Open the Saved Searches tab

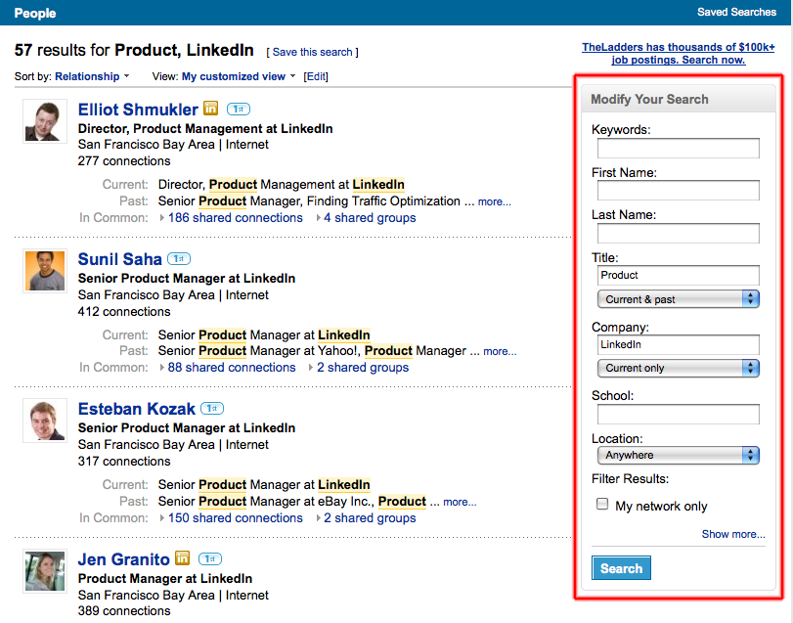[x=736, y=13]
